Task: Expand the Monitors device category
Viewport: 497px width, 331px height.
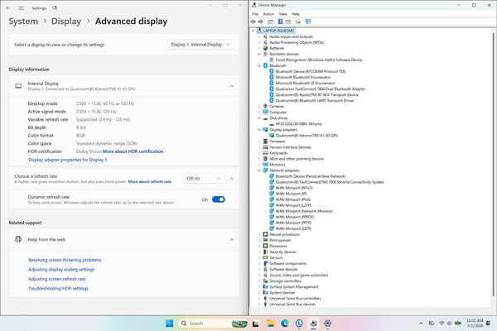Action: point(259,165)
